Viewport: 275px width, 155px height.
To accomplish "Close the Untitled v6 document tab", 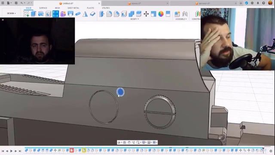I will point(99,3).
